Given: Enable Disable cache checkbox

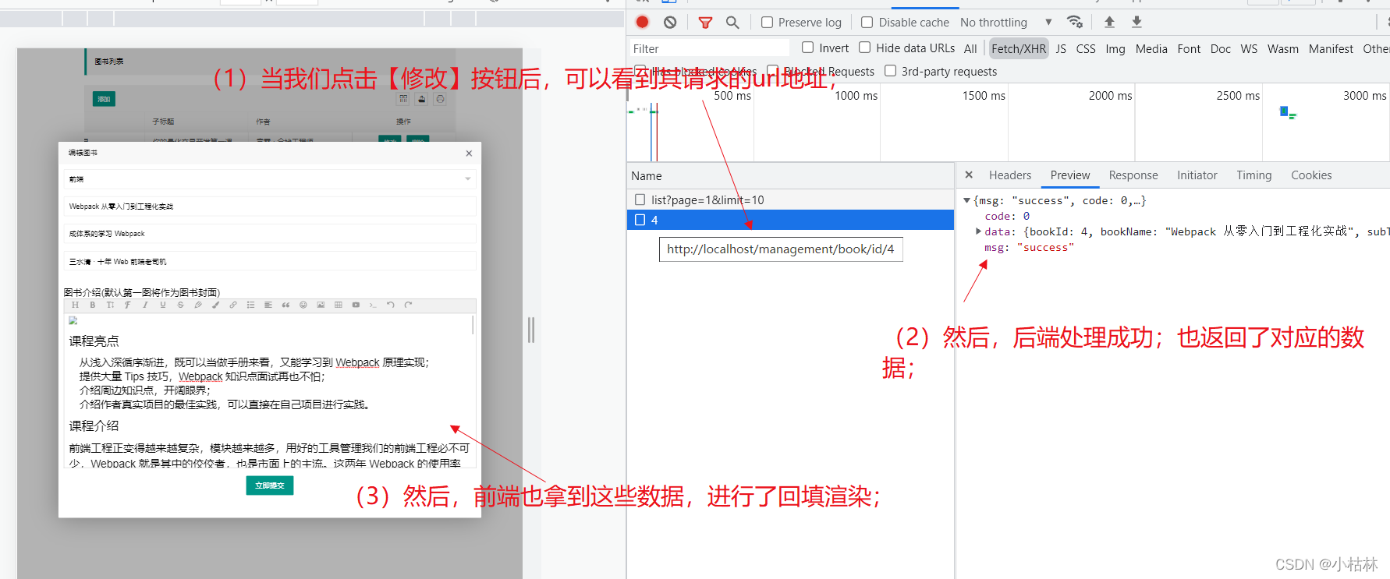Looking at the screenshot, I should tap(867, 23).
